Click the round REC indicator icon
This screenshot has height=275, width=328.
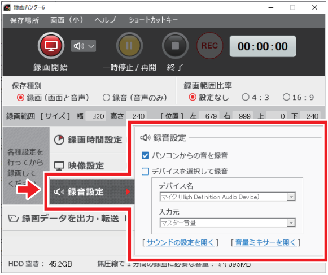pos(209,45)
